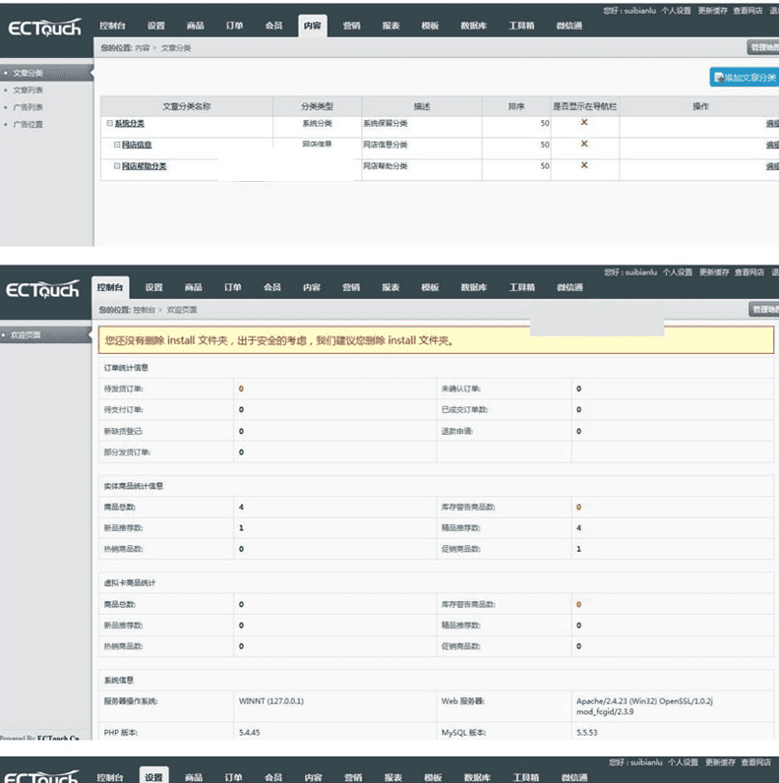Screen dimensions: 779x783
Task: Open 商品 tab in the article category page
Action: pyautogui.click(x=196, y=26)
